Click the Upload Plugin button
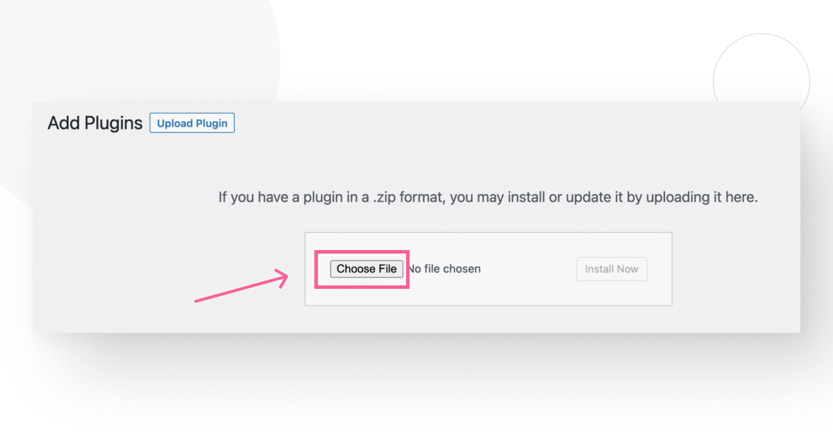Screen dimensions: 833x435 click(192, 123)
